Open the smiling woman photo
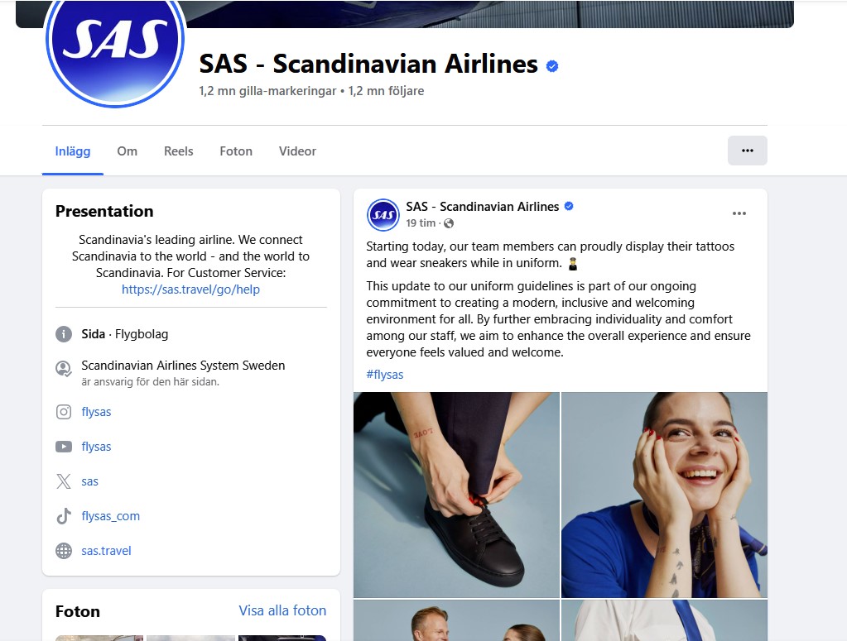847x641 pixels. pyautogui.click(x=664, y=495)
